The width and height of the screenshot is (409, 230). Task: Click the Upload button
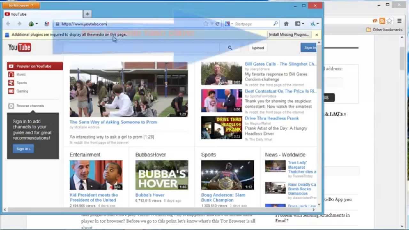pyautogui.click(x=258, y=48)
